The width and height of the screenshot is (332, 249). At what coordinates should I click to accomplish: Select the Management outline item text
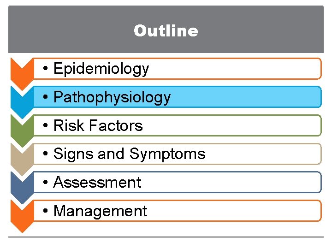100,211
